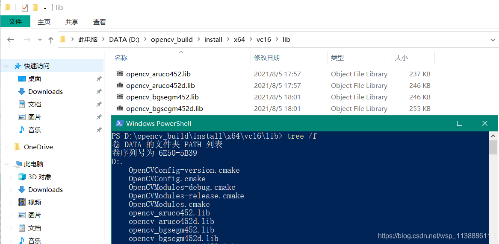Click x64 in the address breadcrumb

click(x=239, y=40)
